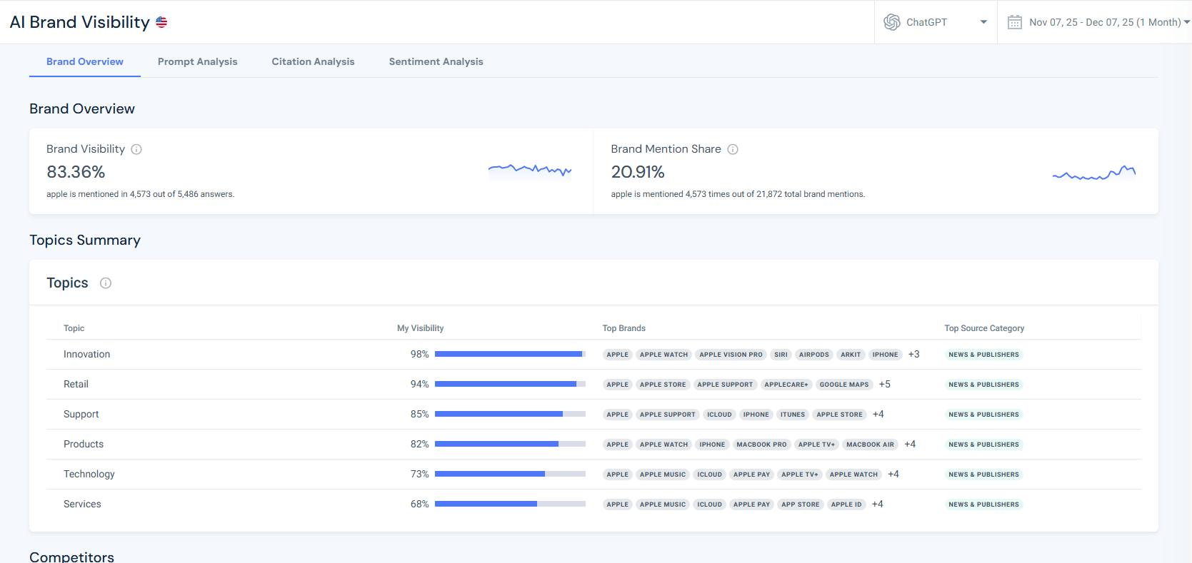The height and width of the screenshot is (563, 1192).
Task: Click the Top Source Category column header
Action: [984, 328]
